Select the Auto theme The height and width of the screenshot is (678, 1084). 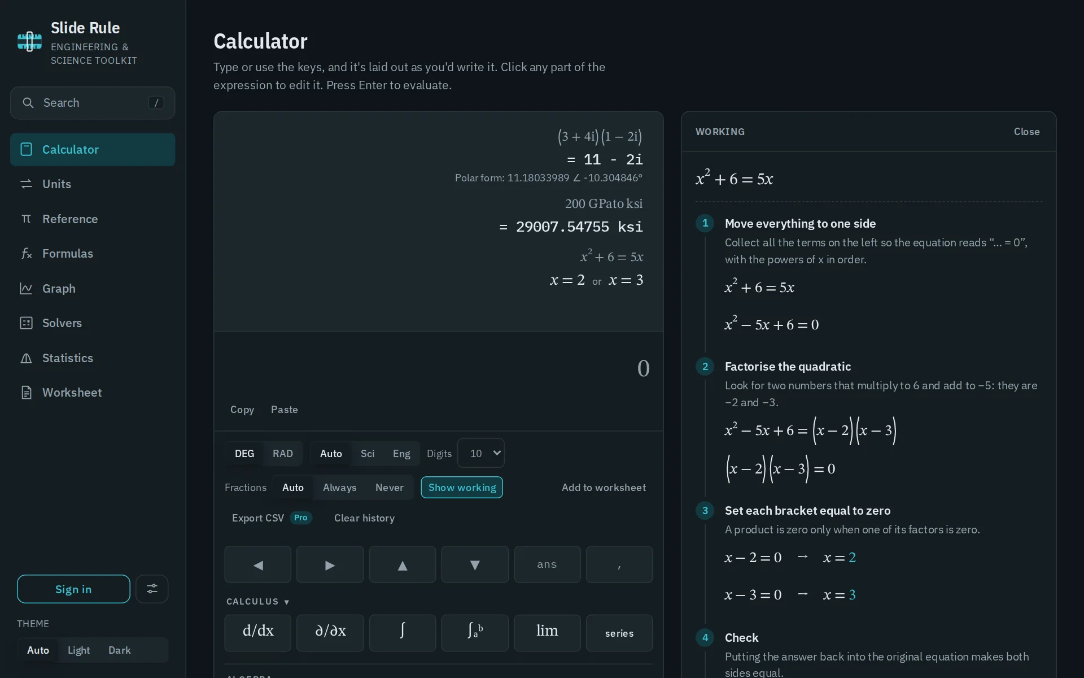coord(38,650)
